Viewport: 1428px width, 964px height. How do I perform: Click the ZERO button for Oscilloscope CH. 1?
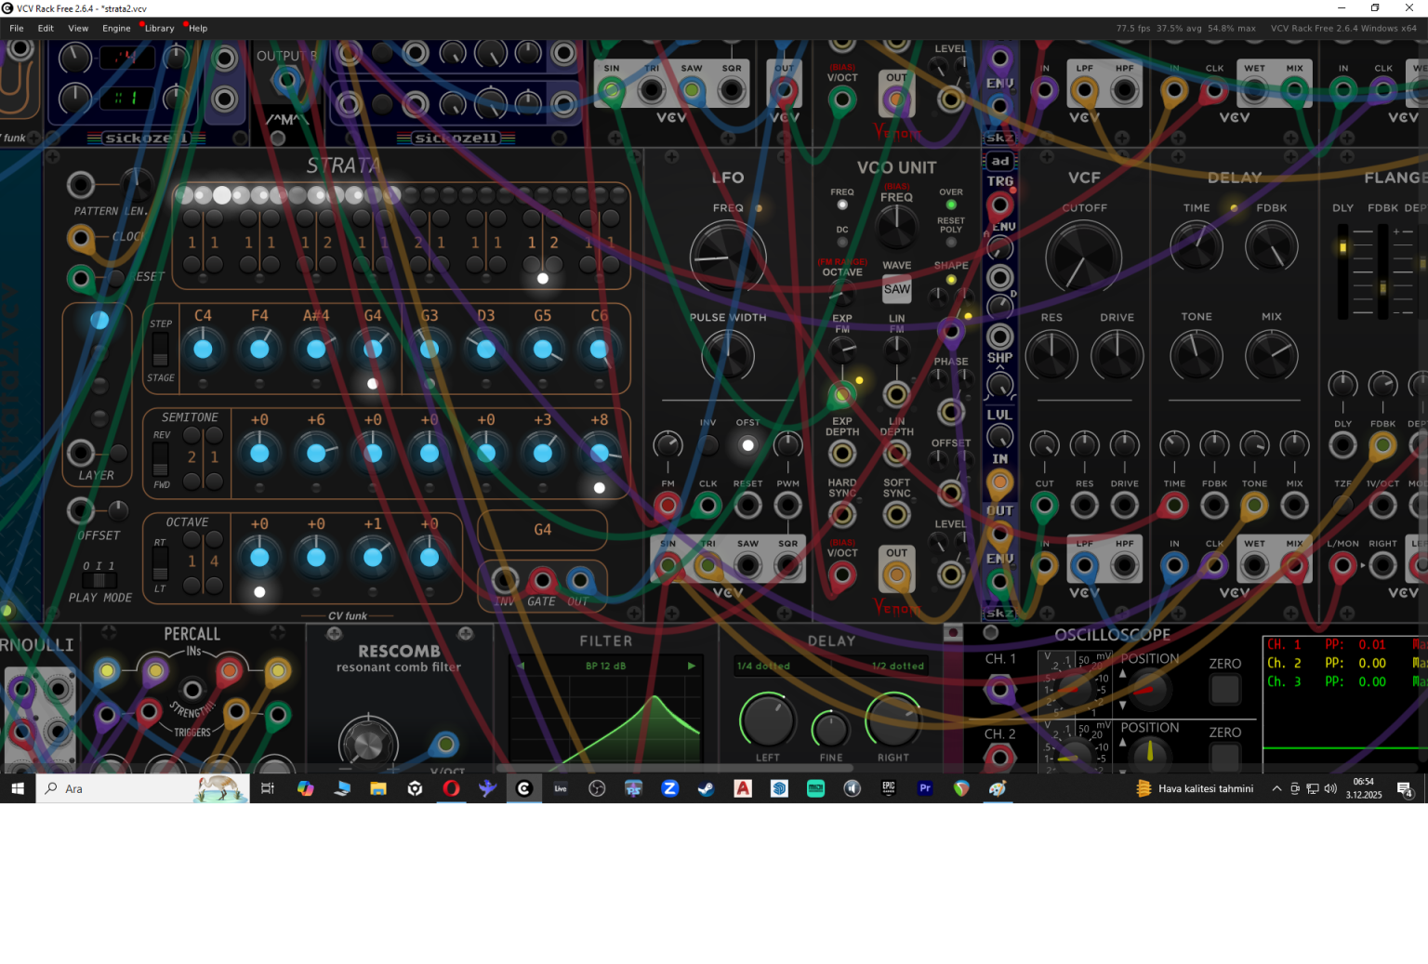pyautogui.click(x=1225, y=689)
